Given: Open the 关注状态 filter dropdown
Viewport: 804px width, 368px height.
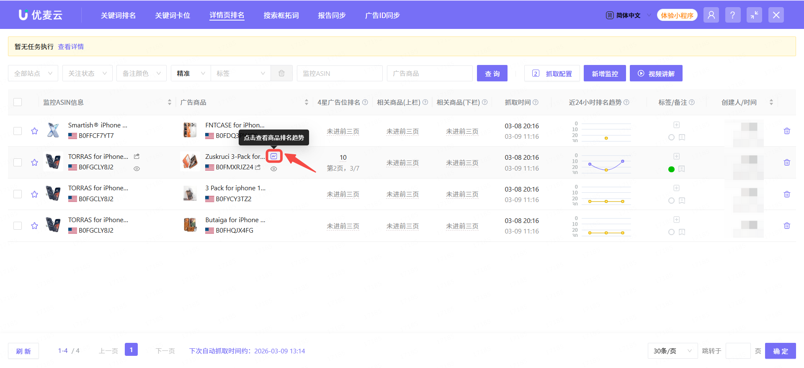Looking at the screenshot, I should [x=87, y=73].
